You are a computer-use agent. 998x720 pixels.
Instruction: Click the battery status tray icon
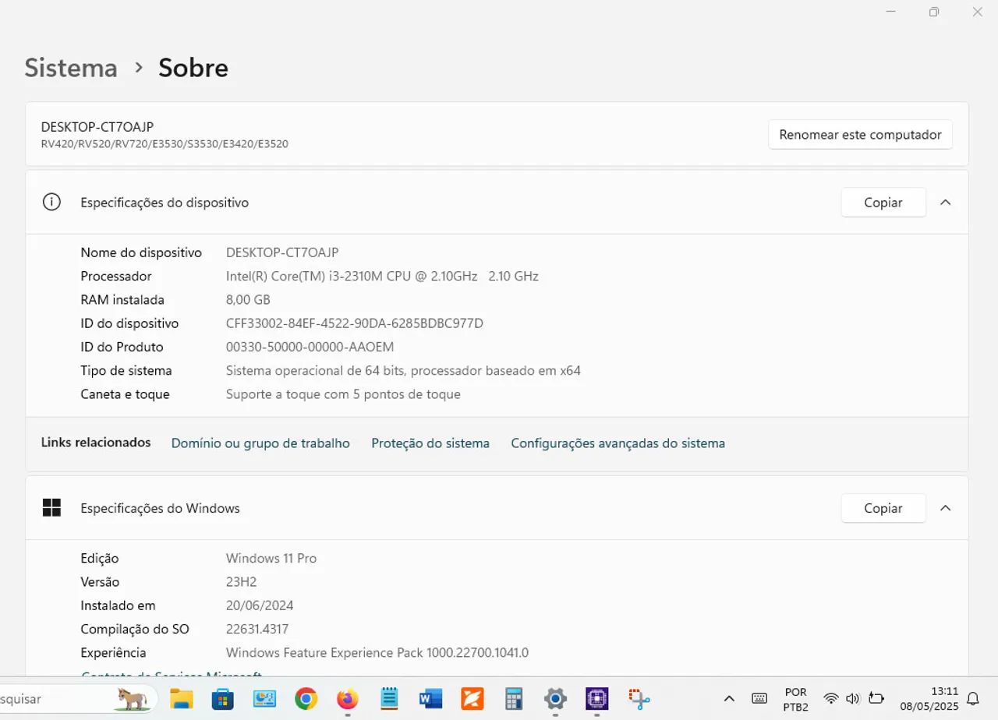click(x=876, y=698)
